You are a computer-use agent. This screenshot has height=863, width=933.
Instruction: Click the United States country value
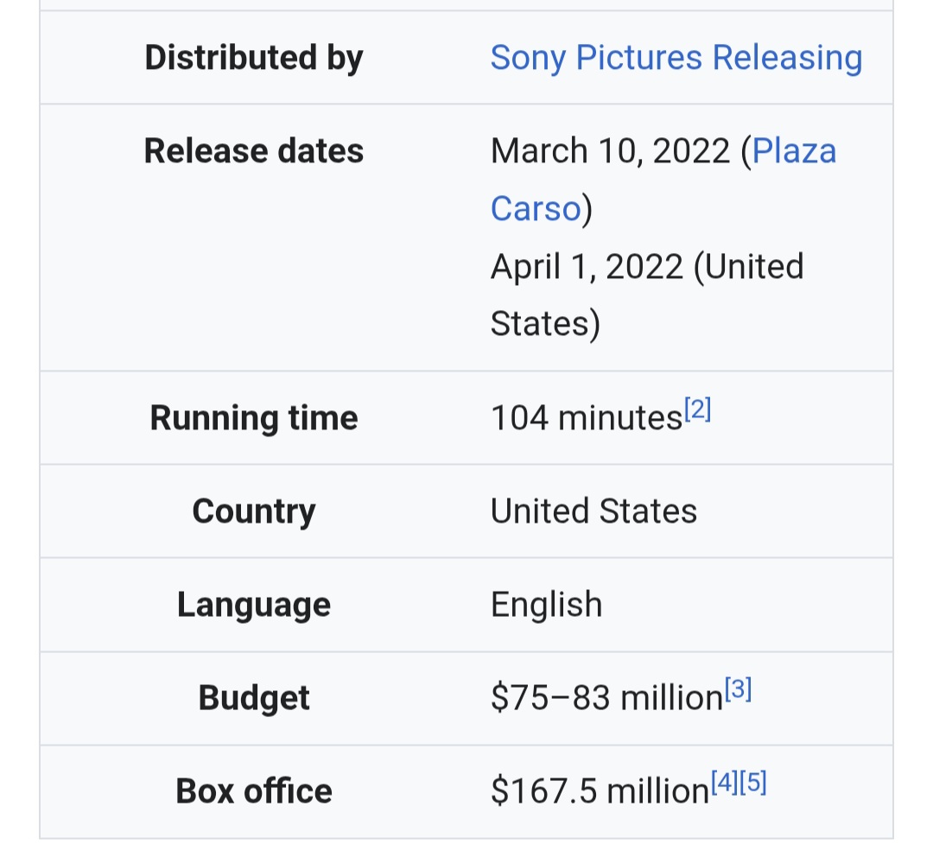(593, 511)
